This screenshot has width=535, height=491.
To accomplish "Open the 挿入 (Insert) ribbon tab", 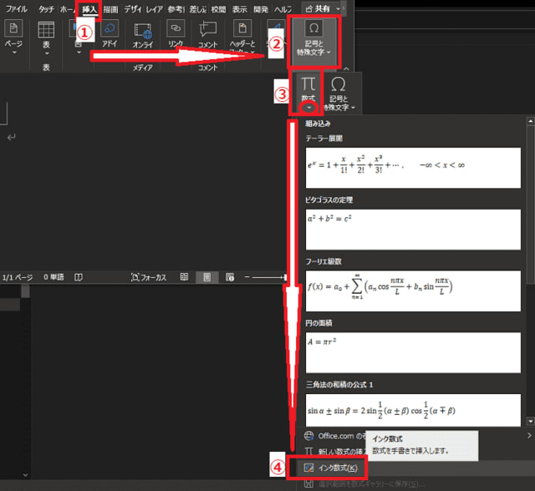I will 89,9.
